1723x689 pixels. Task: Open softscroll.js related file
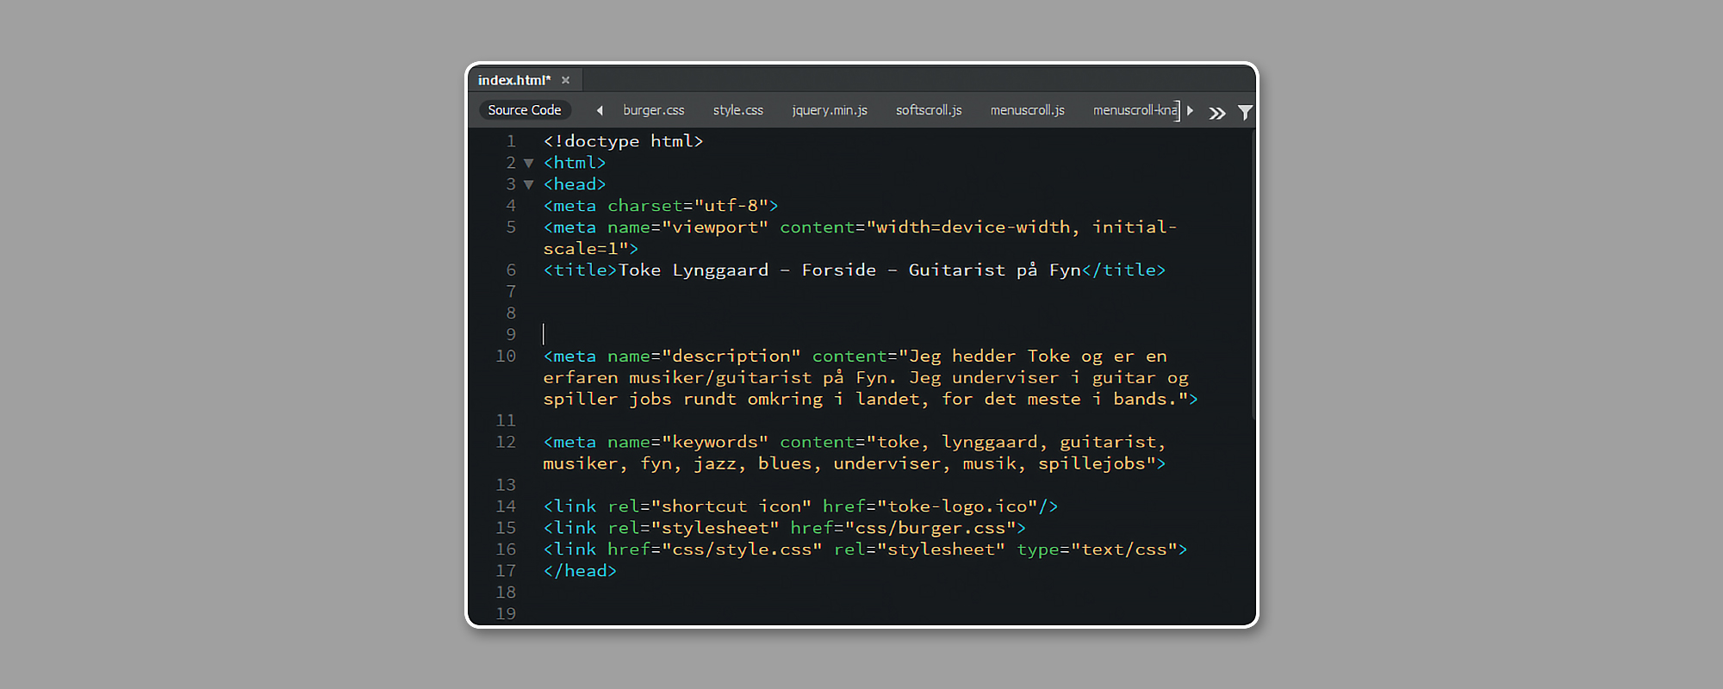[928, 110]
